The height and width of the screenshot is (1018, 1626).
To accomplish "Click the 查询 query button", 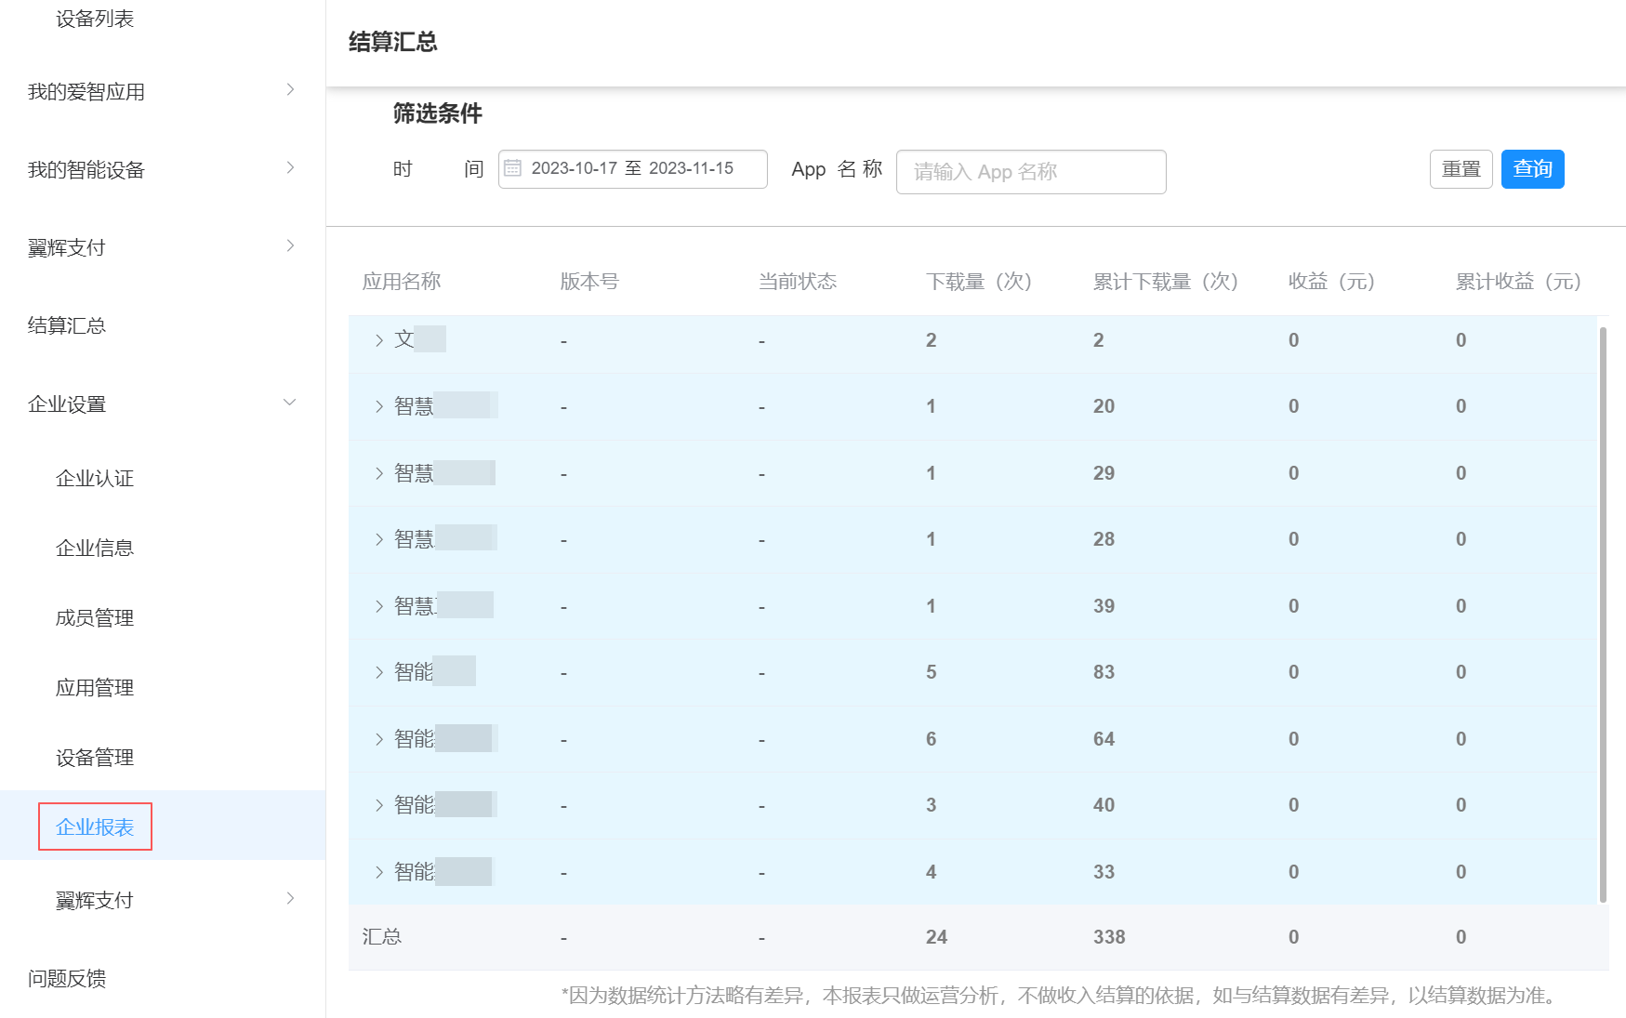I will (1532, 168).
